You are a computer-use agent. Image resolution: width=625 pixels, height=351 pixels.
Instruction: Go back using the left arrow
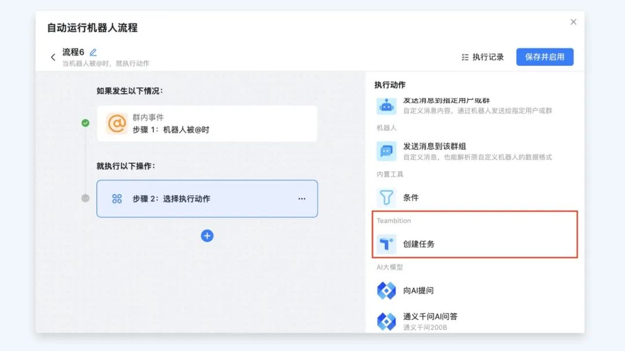(x=53, y=57)
